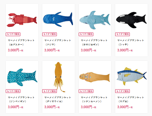This screenshot has width=152, height=116.
Task: Click もうすぐ販売 badge on orca card
Action: tap(123, 34)
